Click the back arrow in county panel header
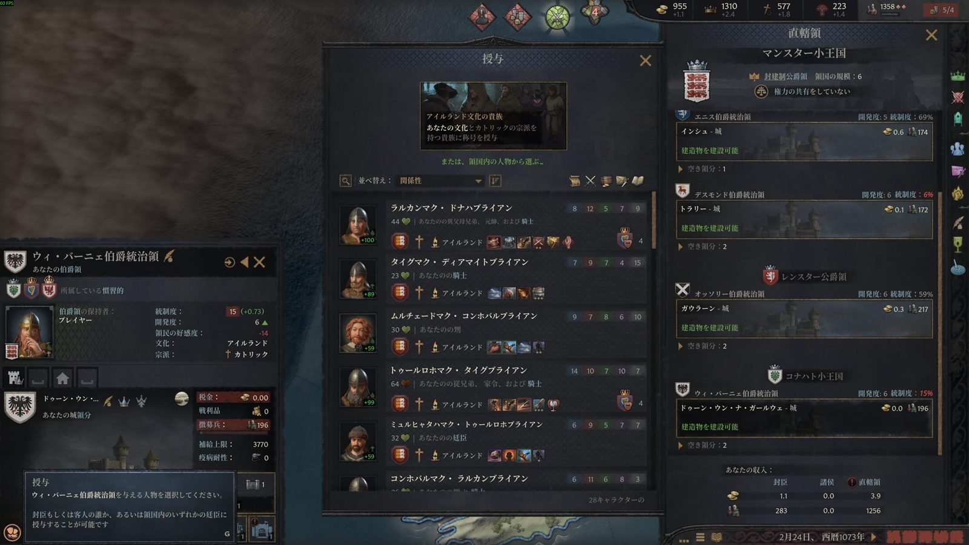This screenshot has height=545, width=969. click(244, 262)
